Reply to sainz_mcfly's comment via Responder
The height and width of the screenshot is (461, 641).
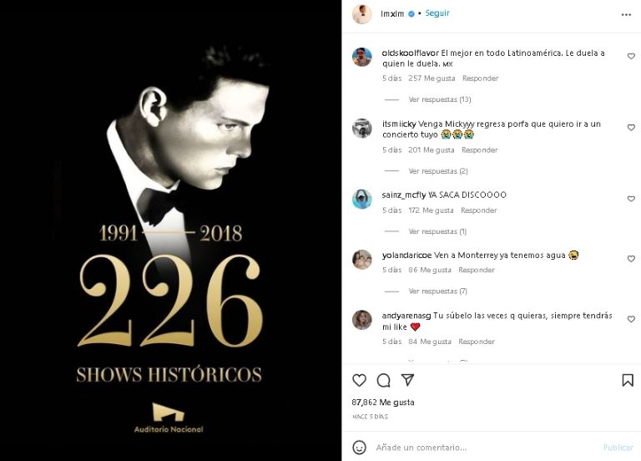[x=479, y=210]
